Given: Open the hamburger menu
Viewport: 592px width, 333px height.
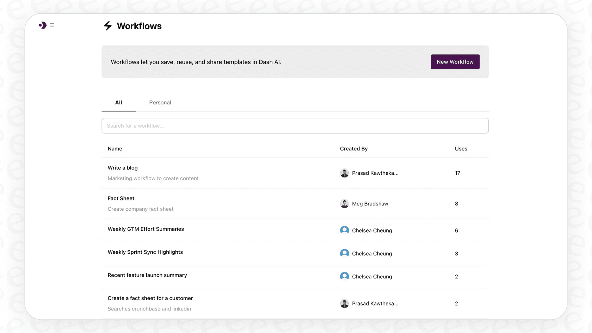Looking at the screenshot, I should (x=52, y=25).
